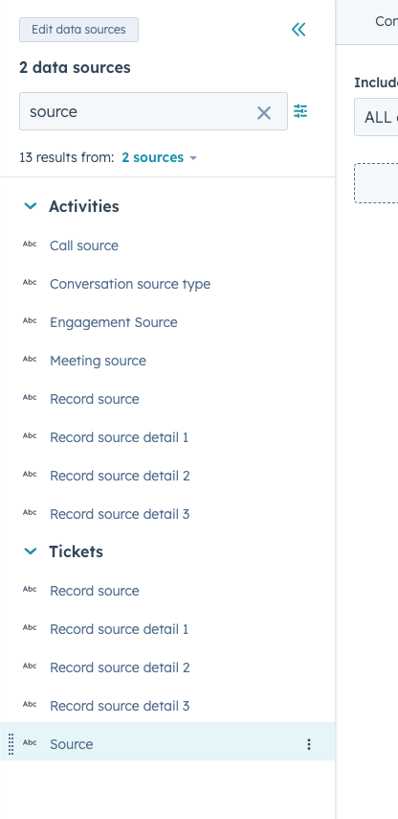
Task: Click the drag handle on Source row
Action: [x=11, y=744]
